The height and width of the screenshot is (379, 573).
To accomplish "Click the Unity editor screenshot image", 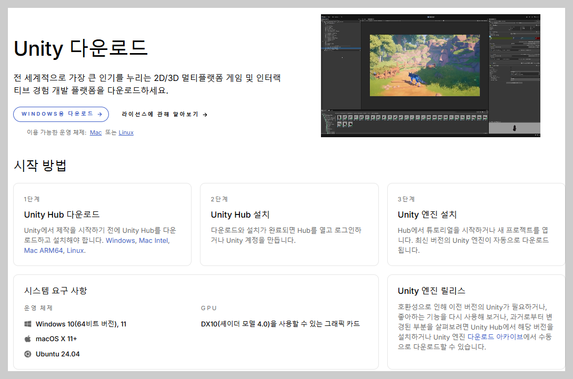I will pyautogui.click(x=430, y=76).
